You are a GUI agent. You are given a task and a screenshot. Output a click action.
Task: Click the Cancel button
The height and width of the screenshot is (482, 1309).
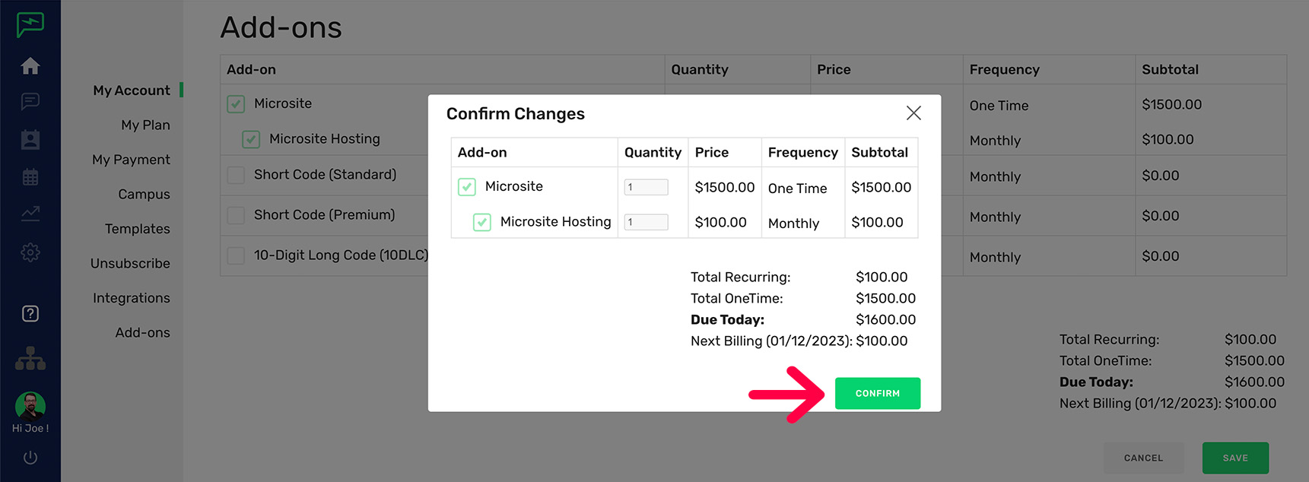point(1144,458)
